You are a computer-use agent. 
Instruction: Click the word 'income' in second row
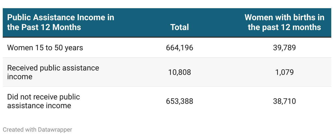(x=20, y=77)
